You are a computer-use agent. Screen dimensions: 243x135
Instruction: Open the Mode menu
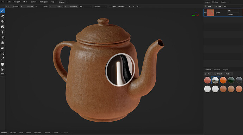coord(25,2)
